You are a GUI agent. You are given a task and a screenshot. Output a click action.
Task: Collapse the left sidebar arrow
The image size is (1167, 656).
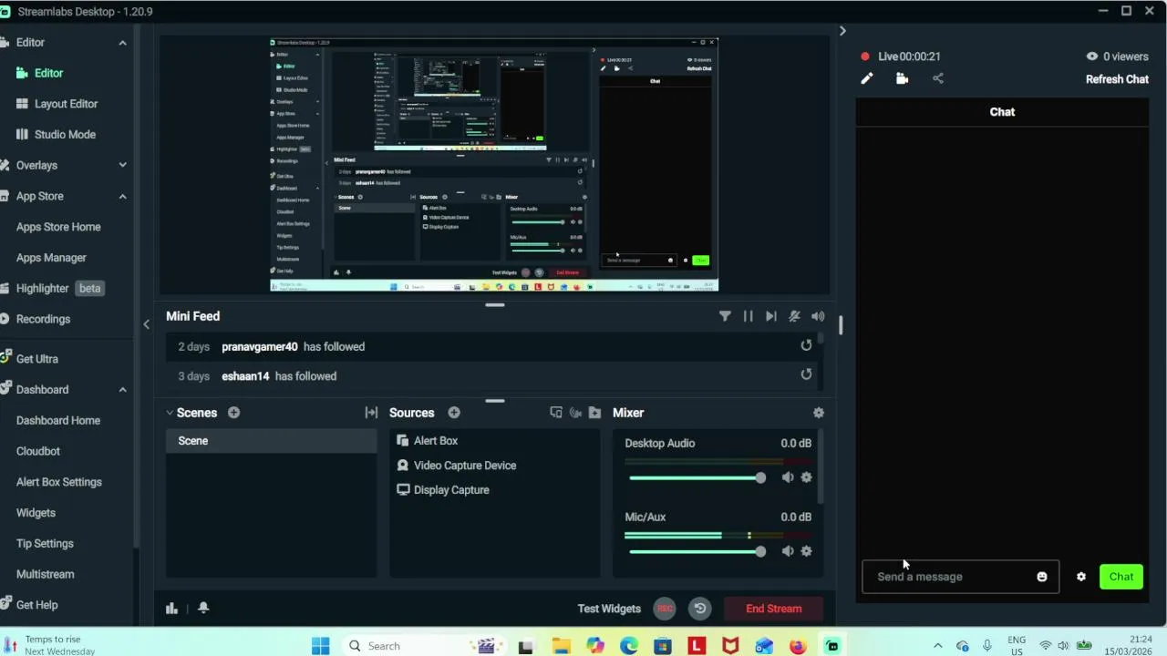click(x=146, y=323)
